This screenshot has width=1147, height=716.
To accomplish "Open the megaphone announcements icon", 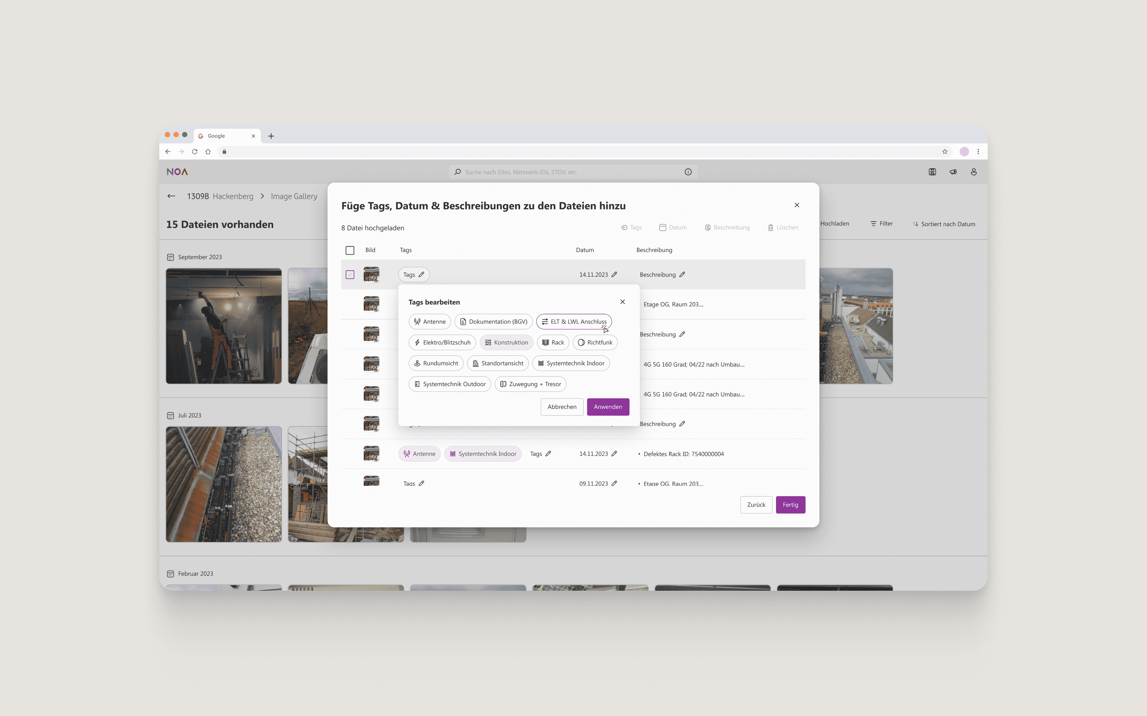I will click(x=953, y=172).
